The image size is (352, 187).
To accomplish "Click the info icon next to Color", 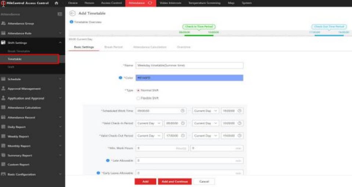I will (x=121, y=78).
